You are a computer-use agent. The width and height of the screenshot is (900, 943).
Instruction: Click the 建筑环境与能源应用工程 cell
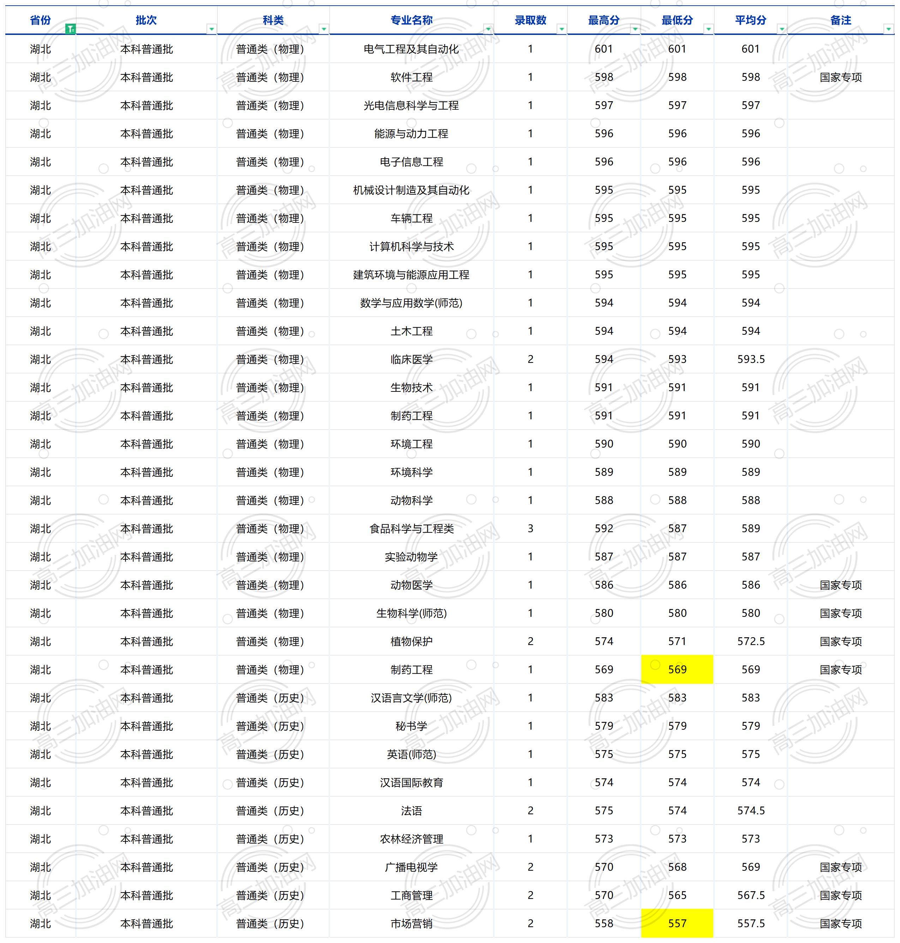[x=412, y=275]
